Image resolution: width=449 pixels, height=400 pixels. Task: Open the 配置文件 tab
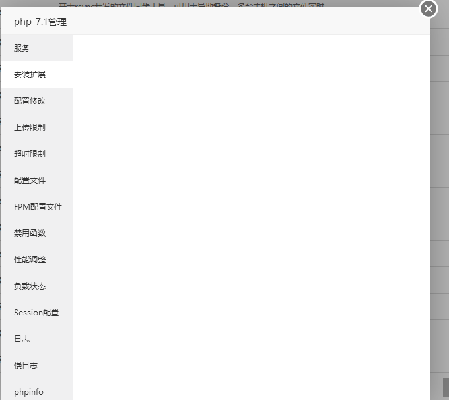[37, 180]
